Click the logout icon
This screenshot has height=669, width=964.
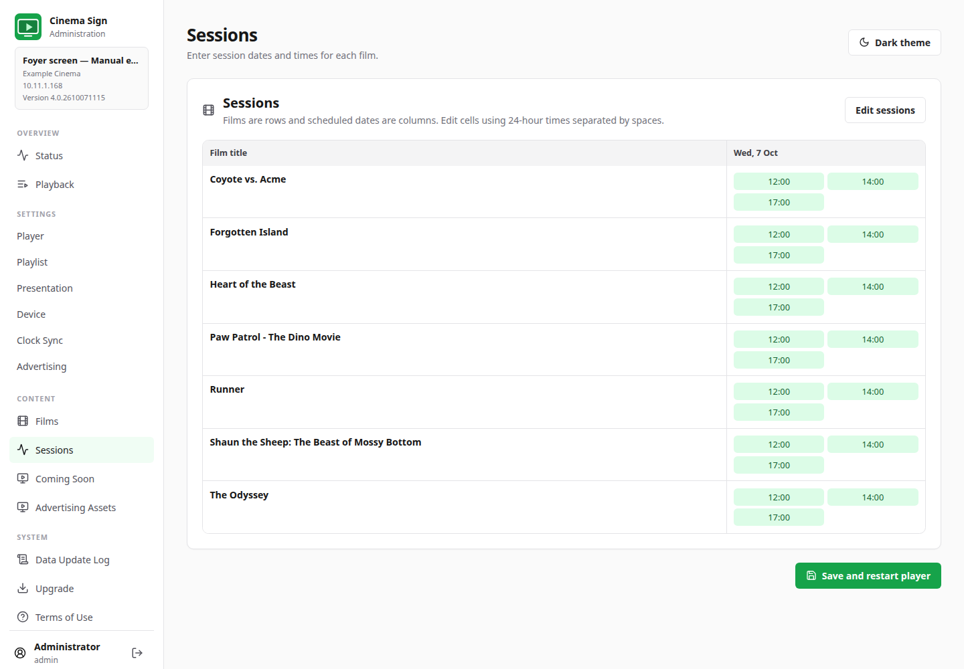pyautogui.click(x=137, y=653)
